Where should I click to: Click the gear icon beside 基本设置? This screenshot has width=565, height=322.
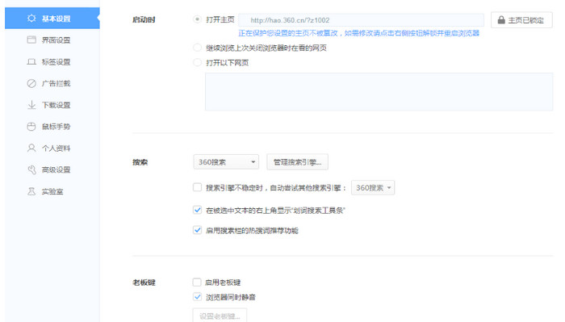click(31, 19)
